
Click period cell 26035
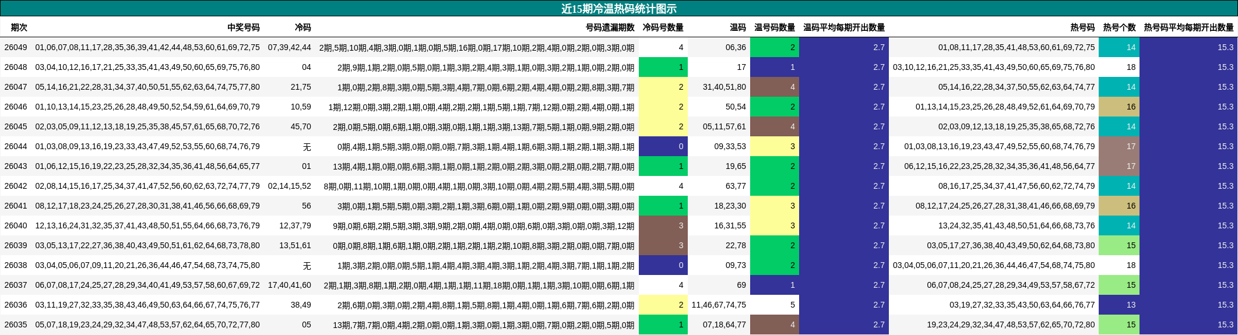coord(16,325)
